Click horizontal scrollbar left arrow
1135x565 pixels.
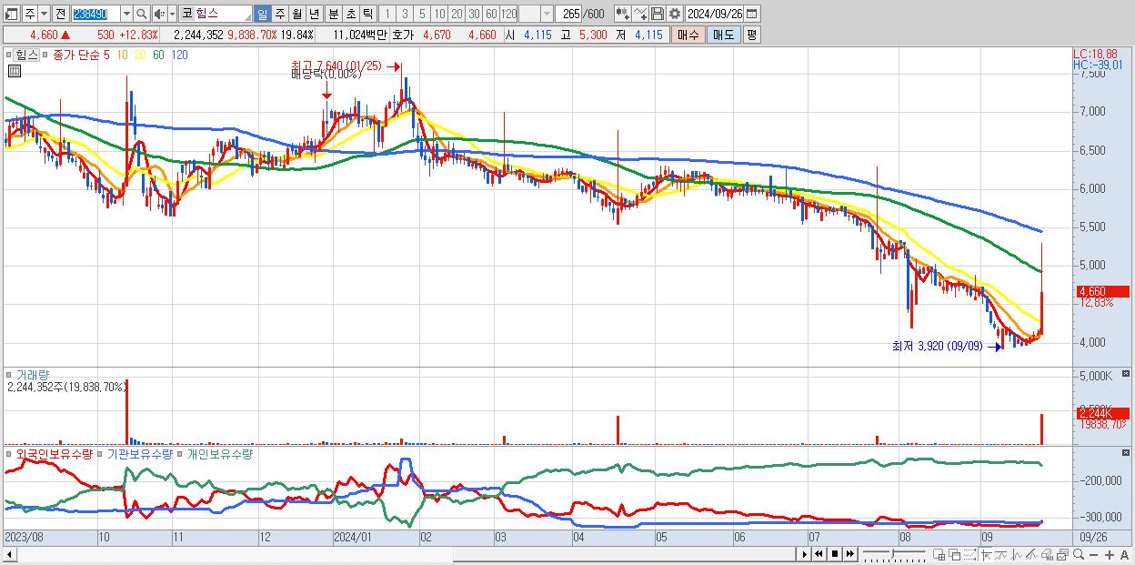click(x=8, y=554)
